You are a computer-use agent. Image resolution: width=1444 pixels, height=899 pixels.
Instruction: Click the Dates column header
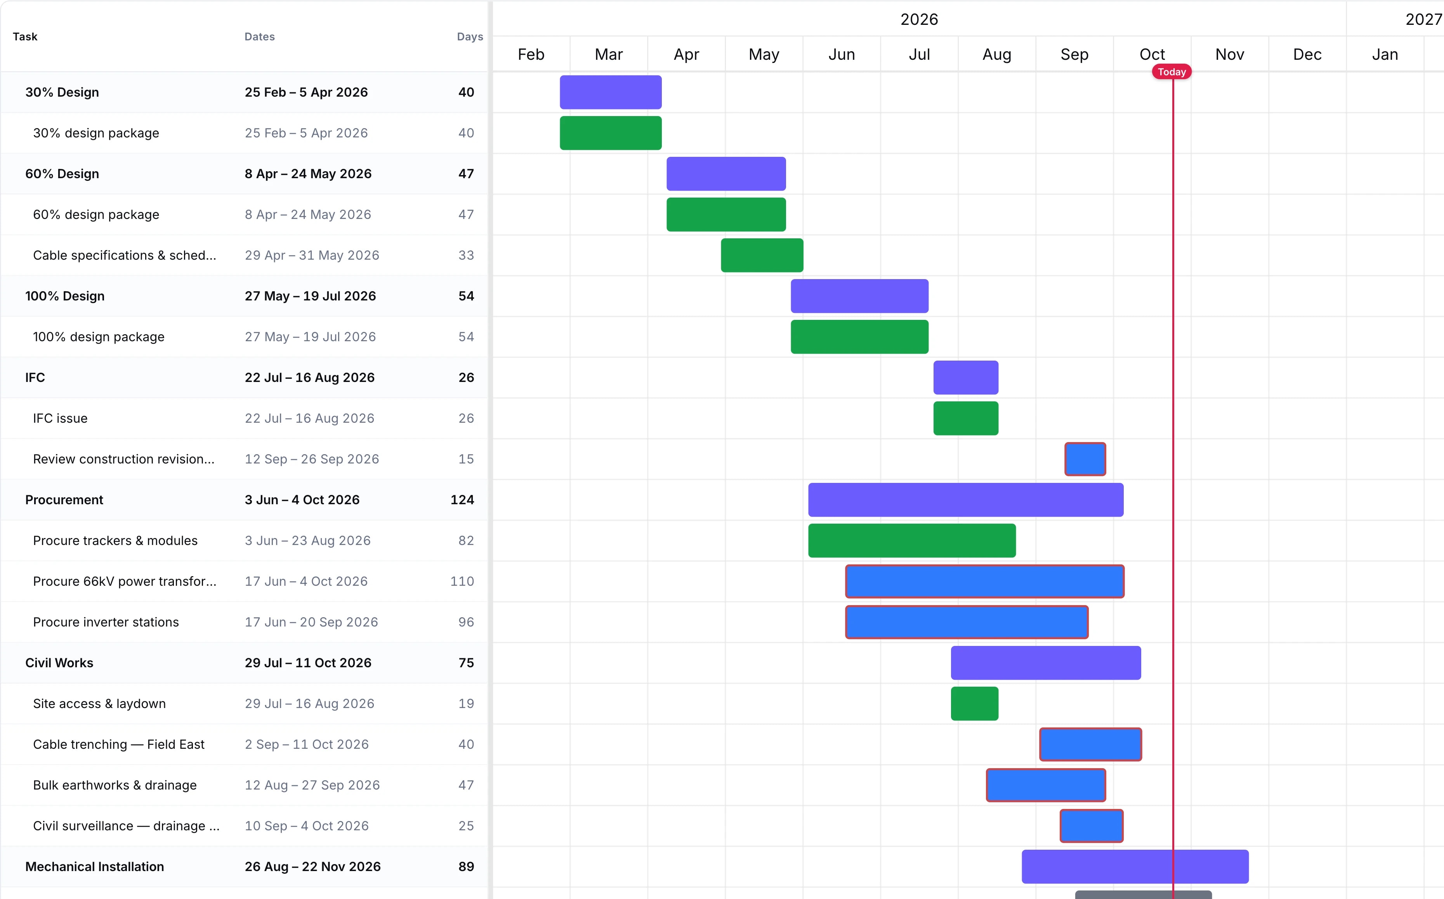pos(260,37)
